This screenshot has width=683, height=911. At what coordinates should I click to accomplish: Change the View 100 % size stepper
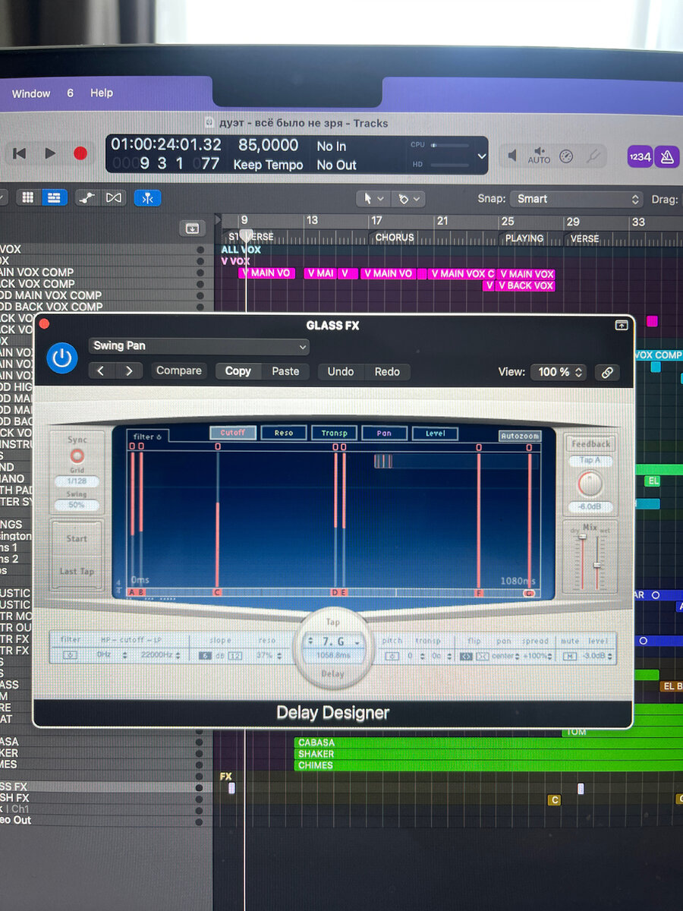pos(559,372)
